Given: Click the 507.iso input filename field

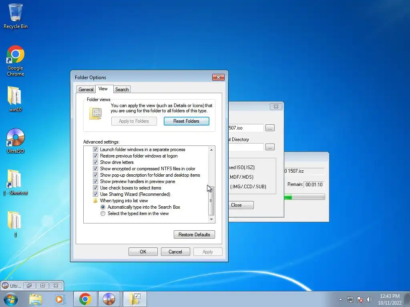Looking at the screenshot, I should (x=246, y=128).
